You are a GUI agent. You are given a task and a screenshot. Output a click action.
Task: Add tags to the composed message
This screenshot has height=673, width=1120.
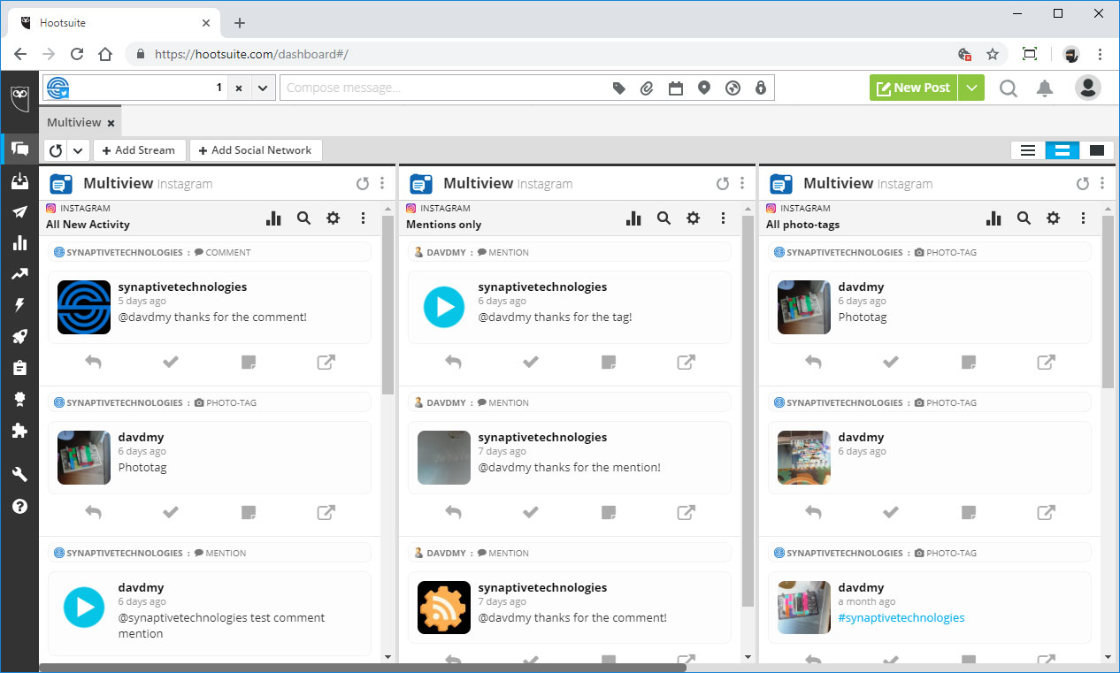(619, 88)
